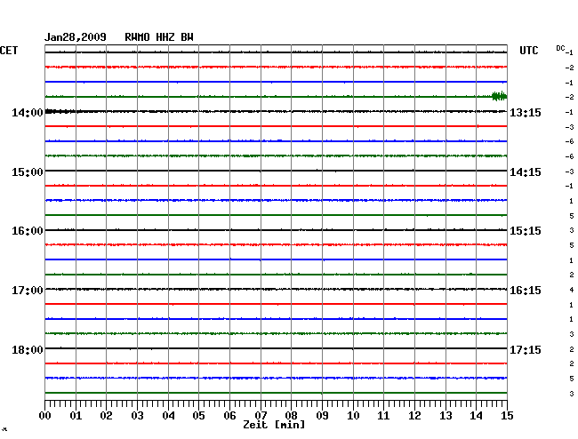Click the 13:15 UTC time label
Image resolution: width=578 pixels, height=439 pixels.
point(526,112)
